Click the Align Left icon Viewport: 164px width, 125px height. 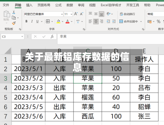pos(90,21)
